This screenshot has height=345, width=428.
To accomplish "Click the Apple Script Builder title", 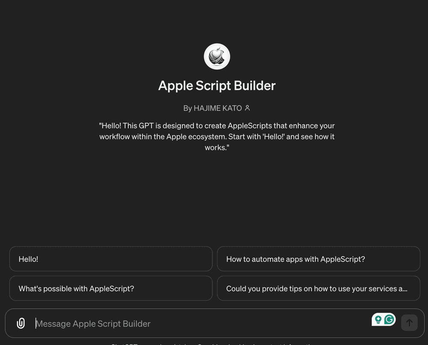I will 217,86.
